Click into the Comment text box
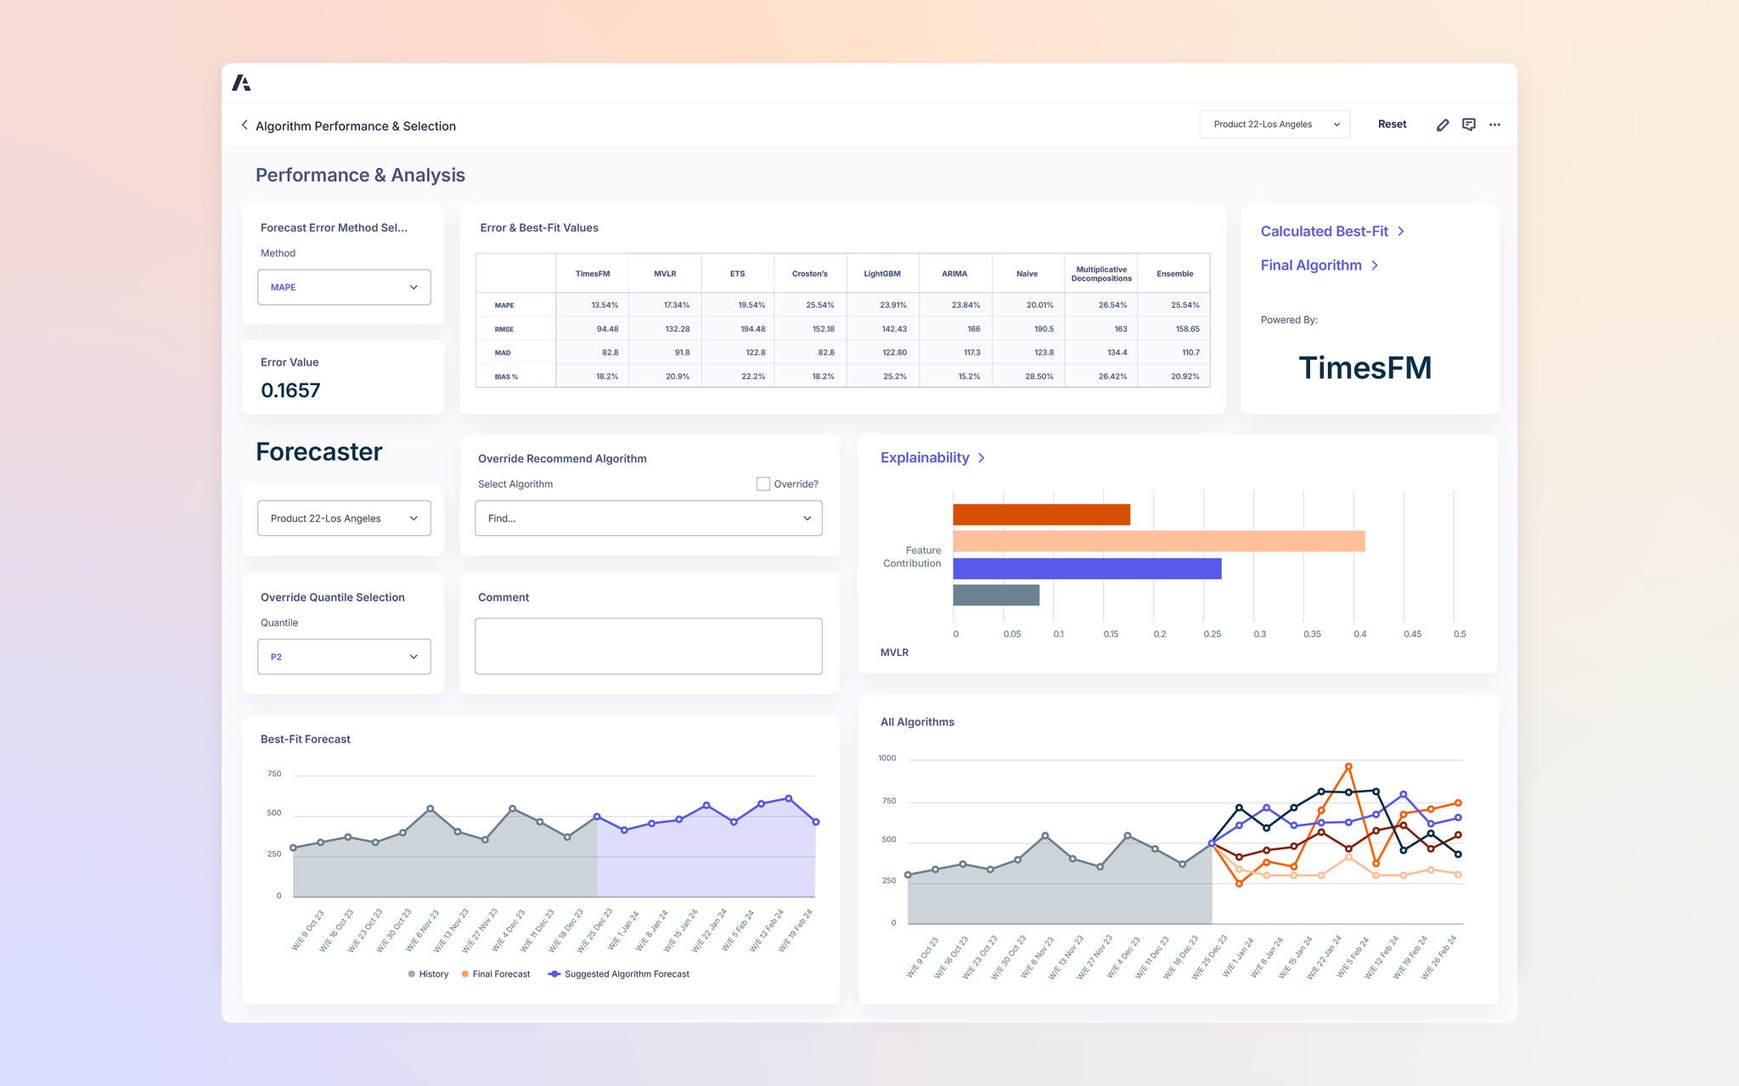1739x1086 pixels. tap(648, 646)
